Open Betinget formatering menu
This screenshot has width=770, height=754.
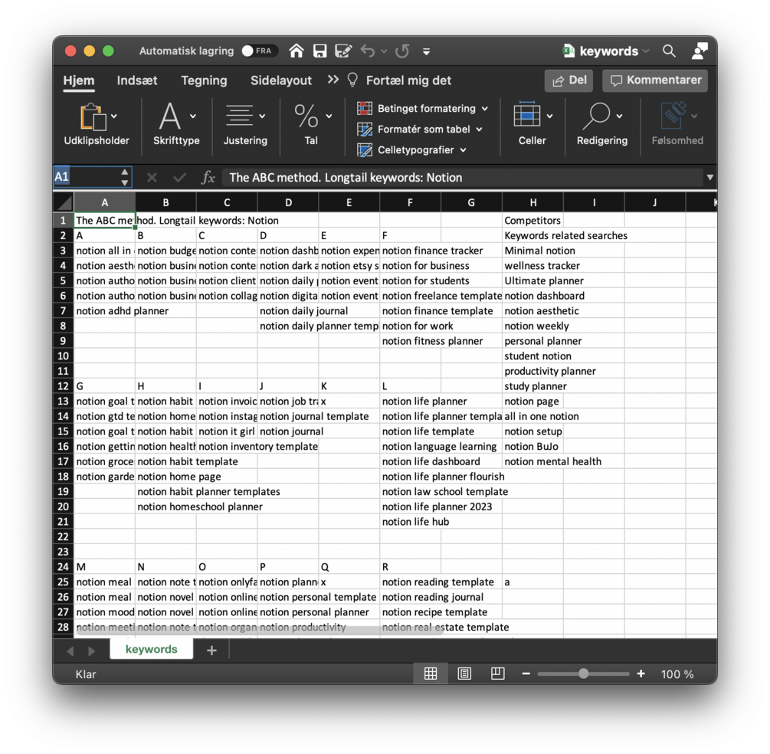click(422, 109)
